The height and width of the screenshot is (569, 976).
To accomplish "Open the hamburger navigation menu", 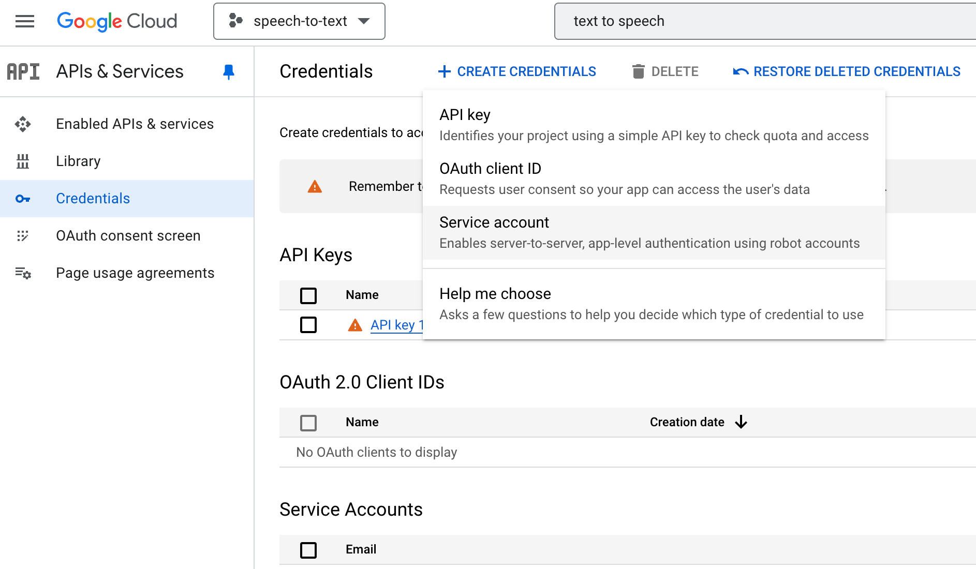I will point(24,21).
